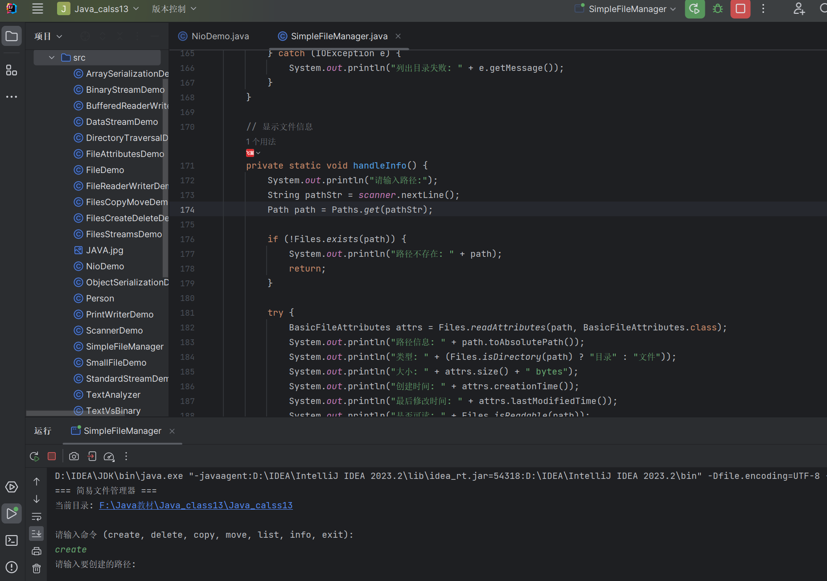The image size is (827, 581).
Task: Click the print console output icon
Action: tap(37, 551)
